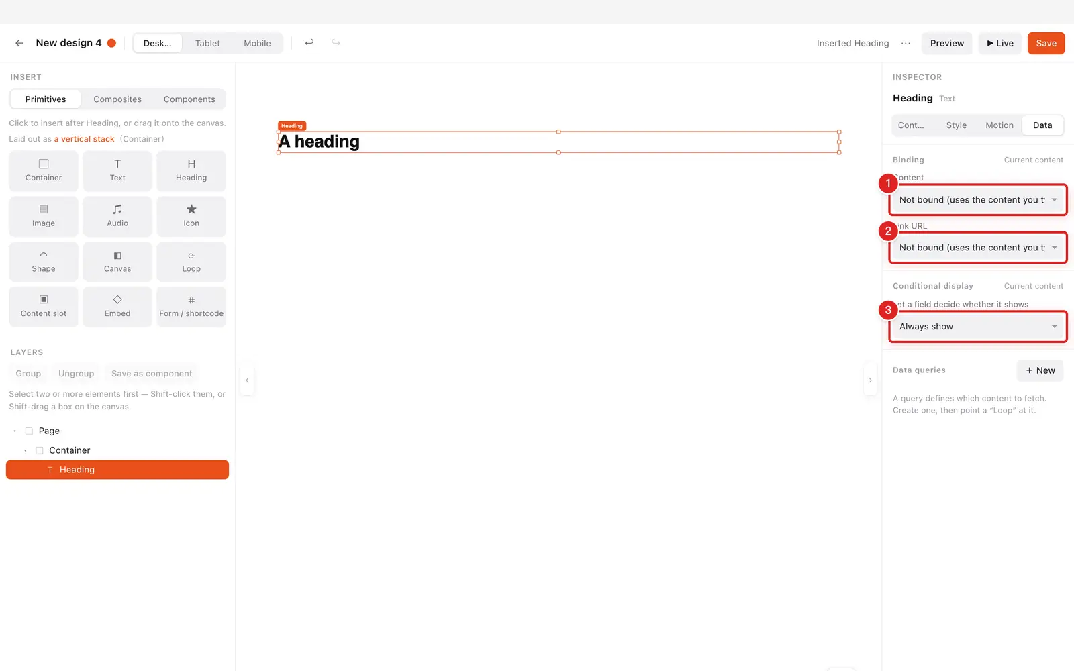This screenshot has width=1074, height=671.
Task: Click the redo arrow icon
Action: (336, 42)
